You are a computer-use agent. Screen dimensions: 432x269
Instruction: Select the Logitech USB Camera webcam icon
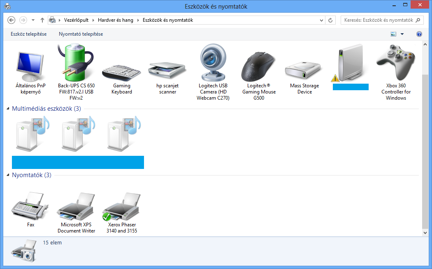(x=213, y=62)
